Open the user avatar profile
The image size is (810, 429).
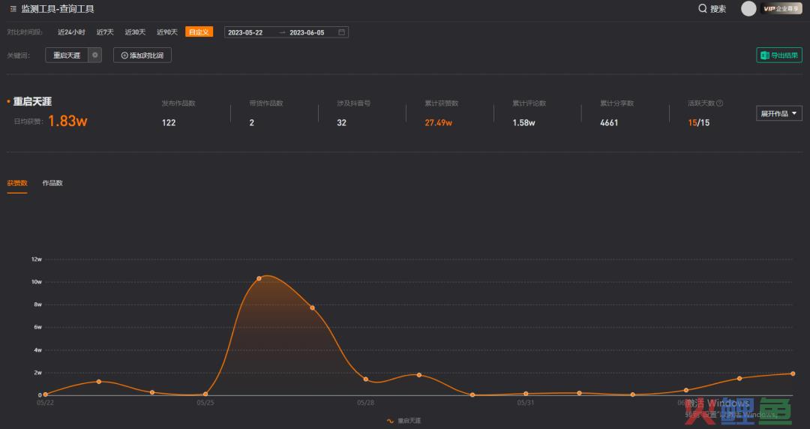click(748, 9)
